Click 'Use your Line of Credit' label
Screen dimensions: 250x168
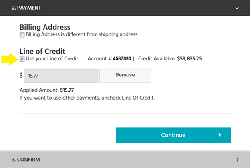(52, 59)
